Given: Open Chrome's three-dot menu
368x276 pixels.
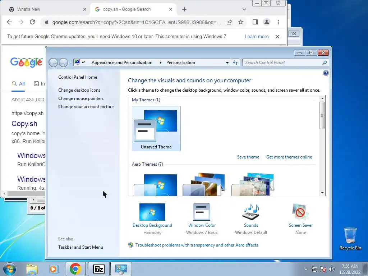Looking at the screenshot, I should click(279, 22).
